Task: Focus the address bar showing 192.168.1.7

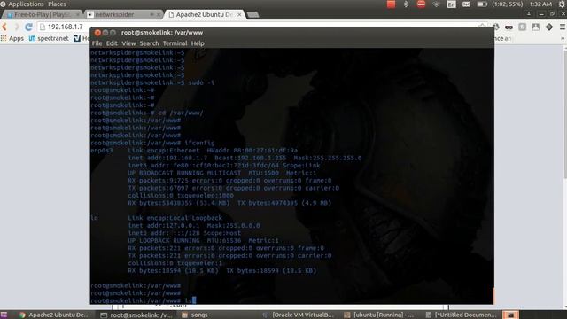Action: pos(65,27)
